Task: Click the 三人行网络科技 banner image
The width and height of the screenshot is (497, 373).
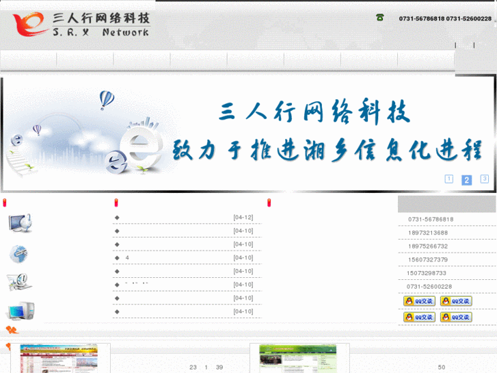Action: (248, 133)
